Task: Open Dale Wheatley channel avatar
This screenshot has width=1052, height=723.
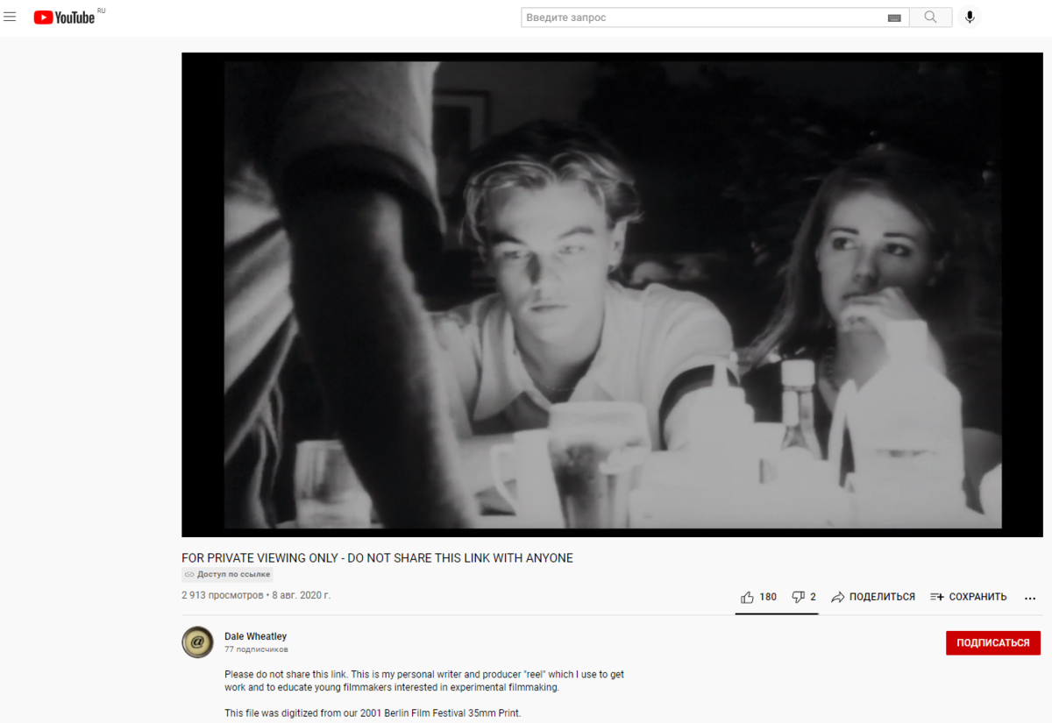Action: tap(197, 642)
